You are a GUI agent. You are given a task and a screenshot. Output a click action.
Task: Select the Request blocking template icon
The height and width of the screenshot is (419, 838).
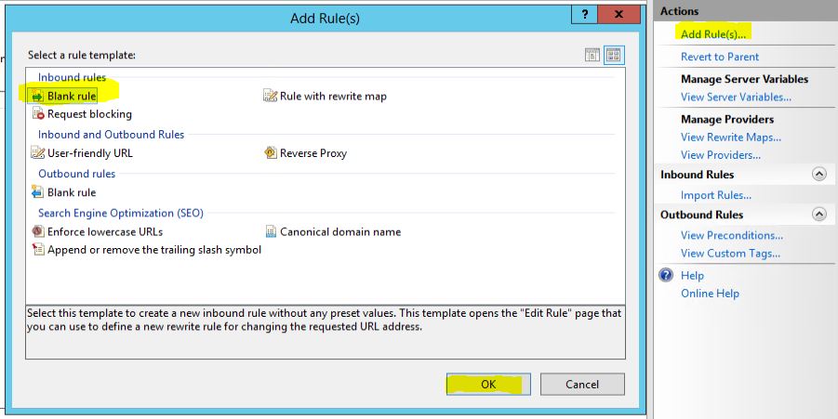pyautogui.click(x=38, y=114)
